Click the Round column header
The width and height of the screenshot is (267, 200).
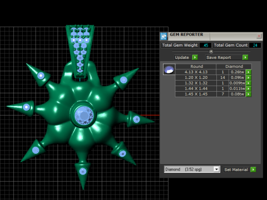196,66
